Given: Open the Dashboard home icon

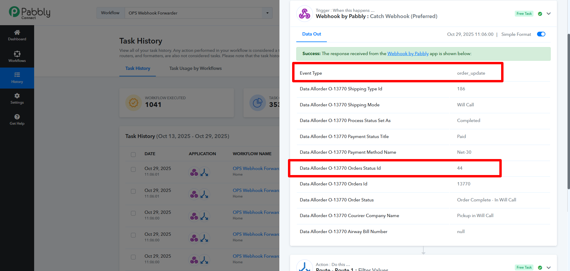Looking at the screenshot, I should [17, 32].
